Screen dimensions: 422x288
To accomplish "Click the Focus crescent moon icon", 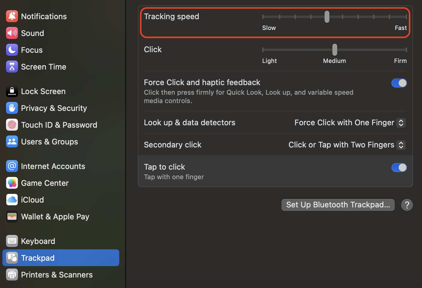I will coord(12,50).
